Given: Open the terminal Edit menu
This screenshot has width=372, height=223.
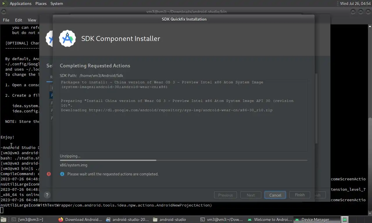Looking at the screenshot, I should click(19, 20).
